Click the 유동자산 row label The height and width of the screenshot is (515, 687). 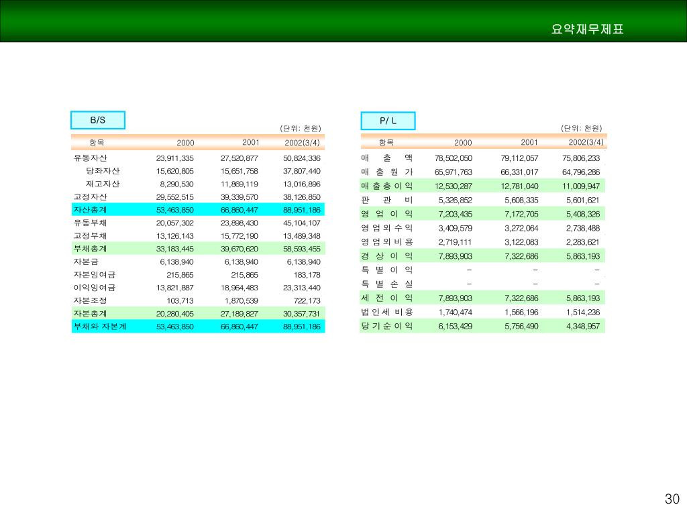tap(91, 158)
